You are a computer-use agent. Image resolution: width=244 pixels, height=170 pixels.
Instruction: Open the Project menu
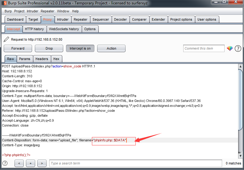click(x=19, y=11)
